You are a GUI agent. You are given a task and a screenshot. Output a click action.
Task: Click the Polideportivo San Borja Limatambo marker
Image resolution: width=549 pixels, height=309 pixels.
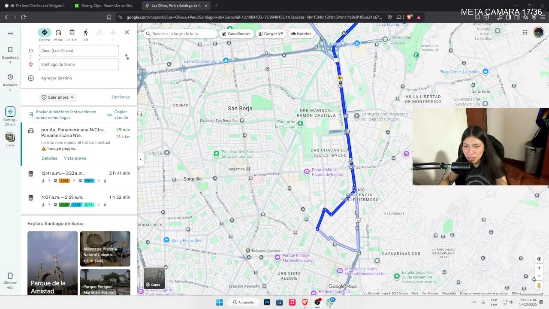coord(217,154)
